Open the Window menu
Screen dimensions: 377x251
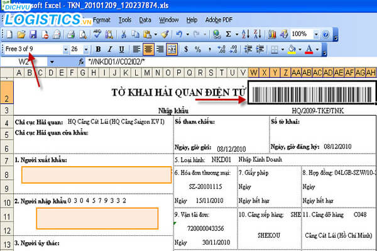tap(169, 20)
